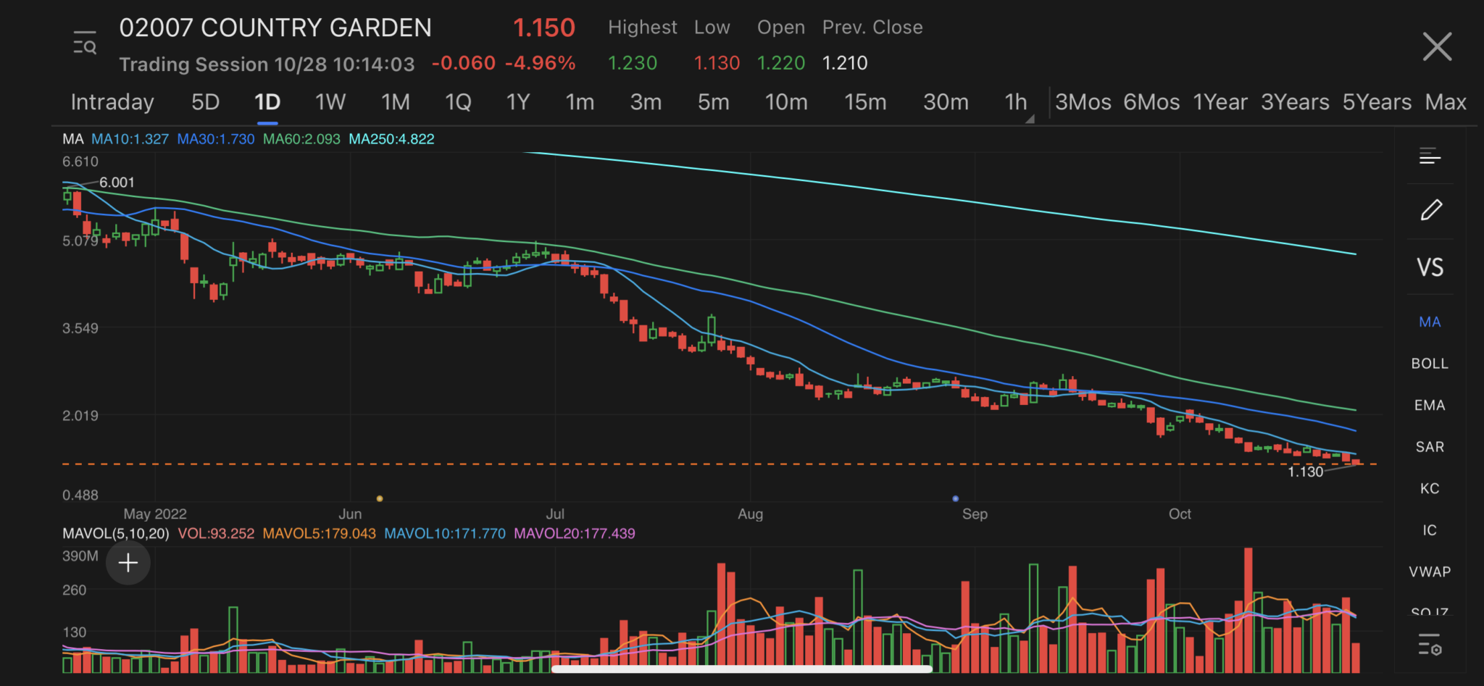Select the pencil drawing tool
Screen dimensions: 1484x686
pyautogui.click(x=1430, y=210)
